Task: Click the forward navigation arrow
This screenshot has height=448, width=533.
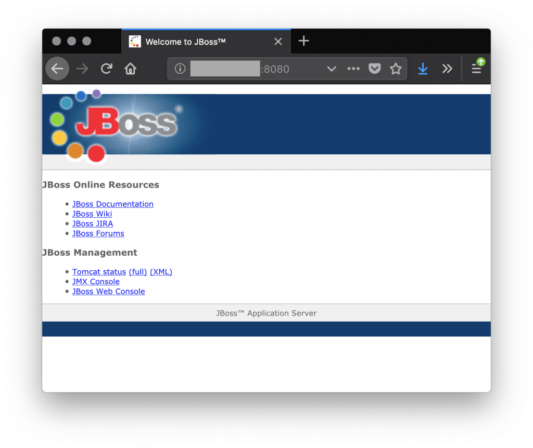Action: pos(82,69)
